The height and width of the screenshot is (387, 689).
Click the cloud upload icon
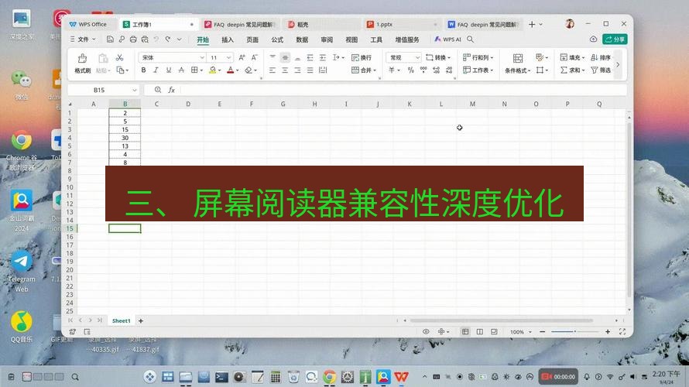593,39
